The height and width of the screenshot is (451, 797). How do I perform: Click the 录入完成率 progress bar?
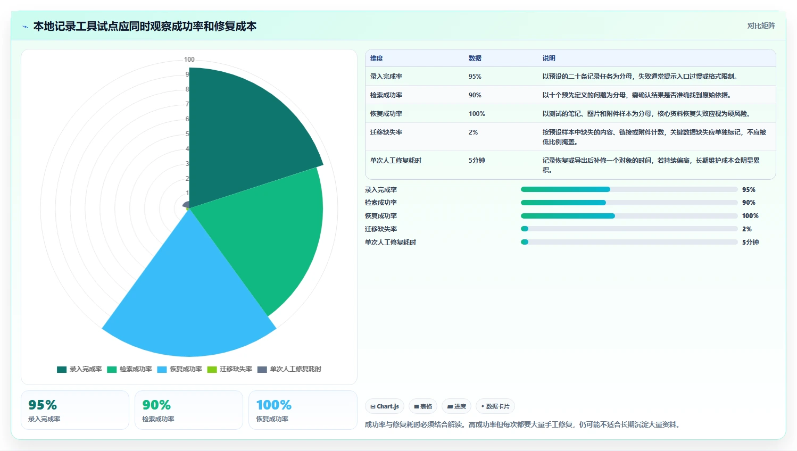pyautogui.click(x=629, y=189)
